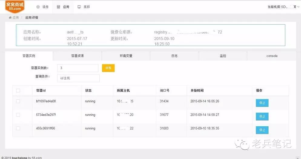The width and height of the screenshot is (301, 159).
Task: Click start time 2015-09-14 14:58:27
Action: [x=205, y=115]
